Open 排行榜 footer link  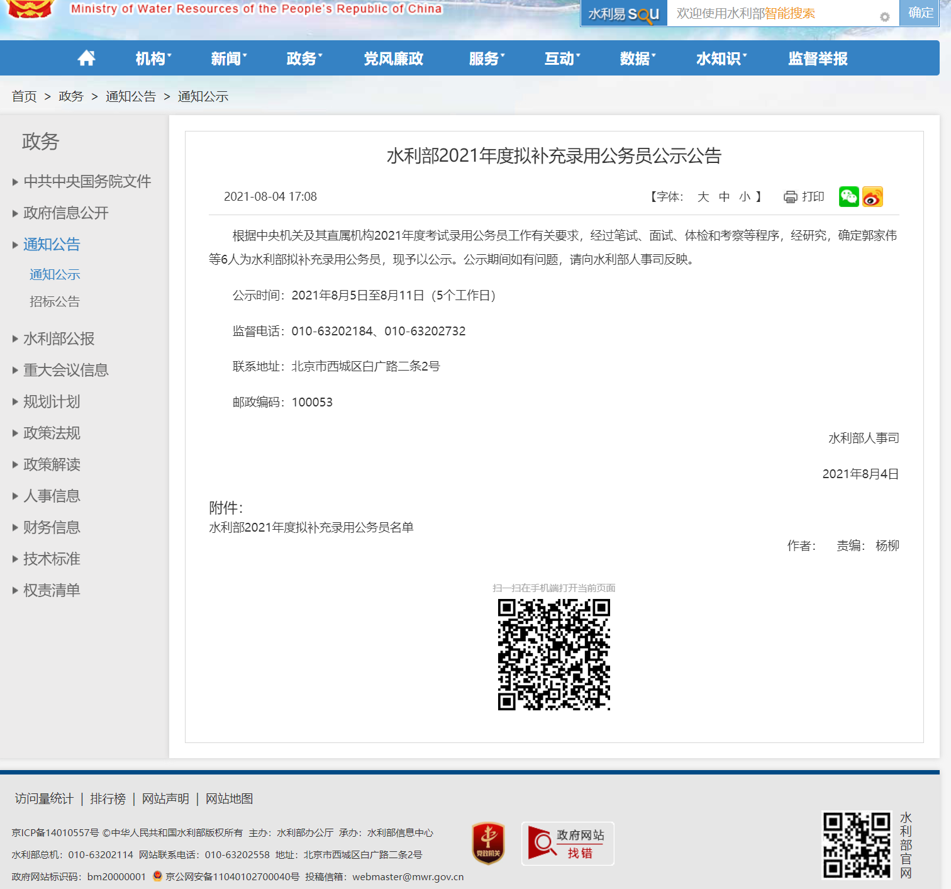[x=108, y=798]
